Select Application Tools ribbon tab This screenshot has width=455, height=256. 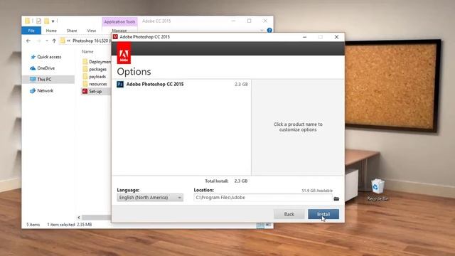pyautogui.click(x=119, y=22)
